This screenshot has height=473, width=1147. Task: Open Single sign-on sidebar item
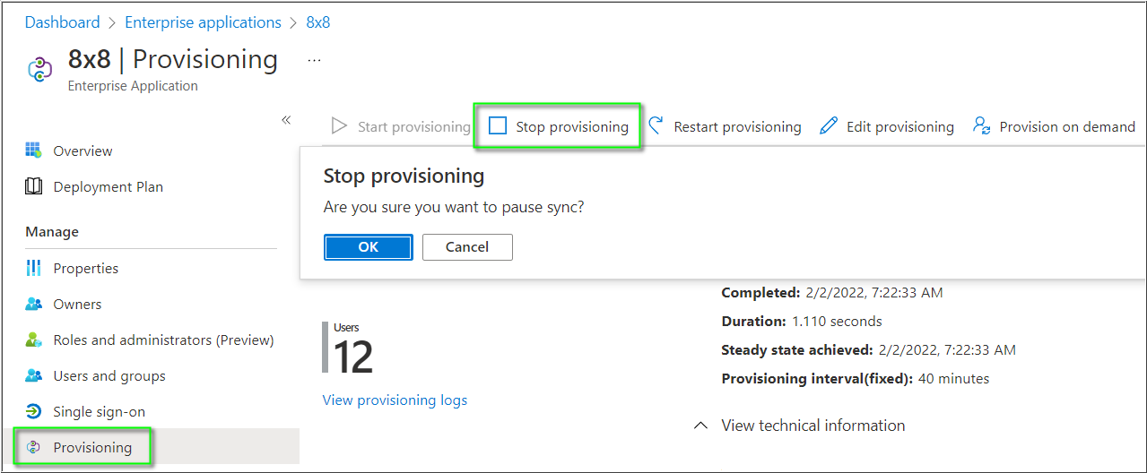(100, 411)
